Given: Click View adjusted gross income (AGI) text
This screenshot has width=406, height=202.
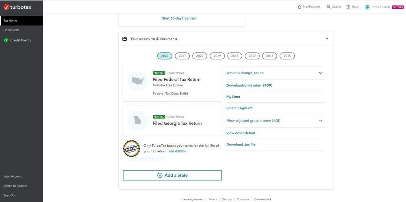Looking at the screenshot, I should 254,121.
